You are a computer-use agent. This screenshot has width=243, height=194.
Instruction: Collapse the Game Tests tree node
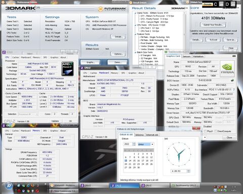pos(135,13)
